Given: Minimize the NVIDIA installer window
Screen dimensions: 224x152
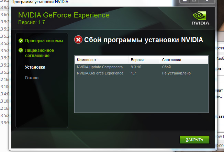Looking at the screenshot, I should tap(184, 1).
